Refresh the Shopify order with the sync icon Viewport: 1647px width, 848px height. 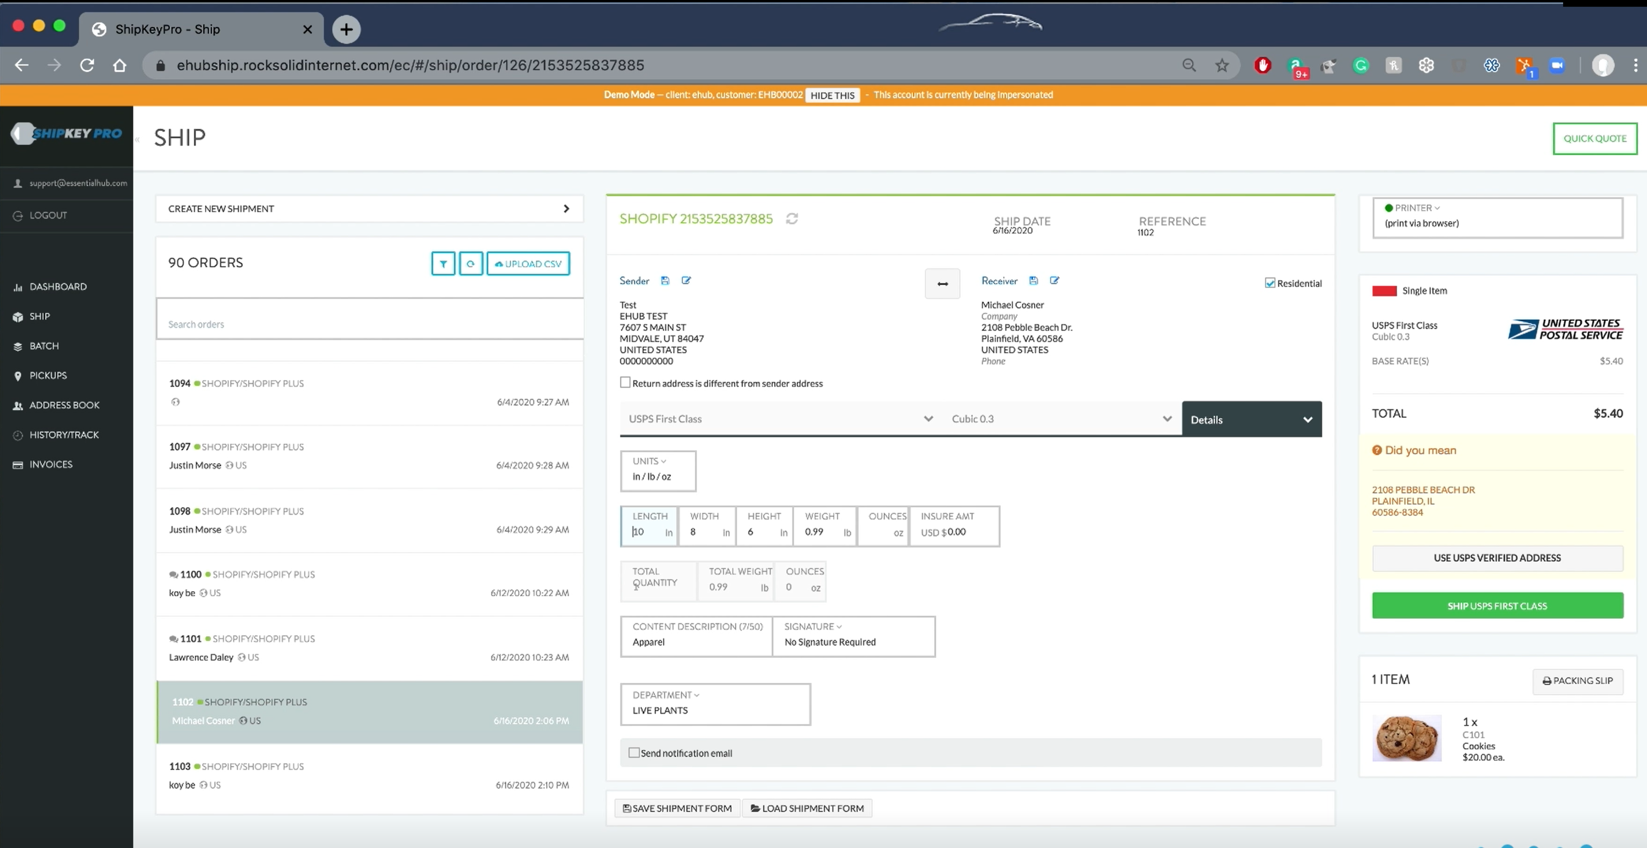coord(791,219)
